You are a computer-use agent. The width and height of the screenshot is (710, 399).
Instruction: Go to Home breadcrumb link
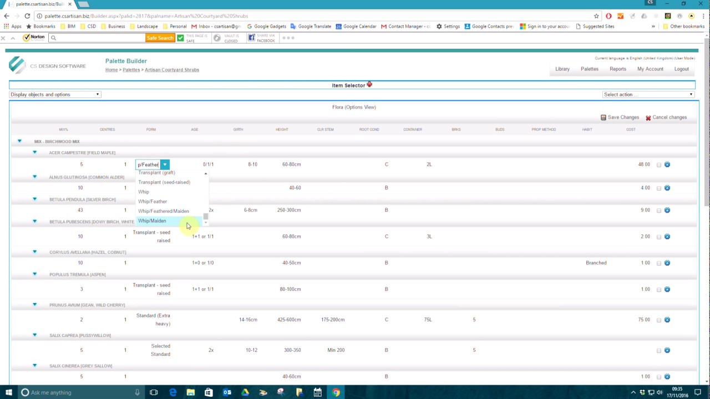(x=111, y=70)
